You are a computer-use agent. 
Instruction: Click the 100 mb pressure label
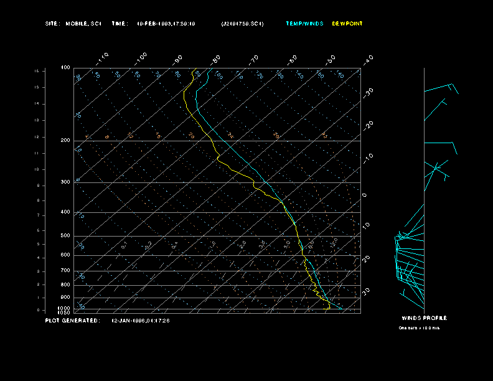[66, 68]
